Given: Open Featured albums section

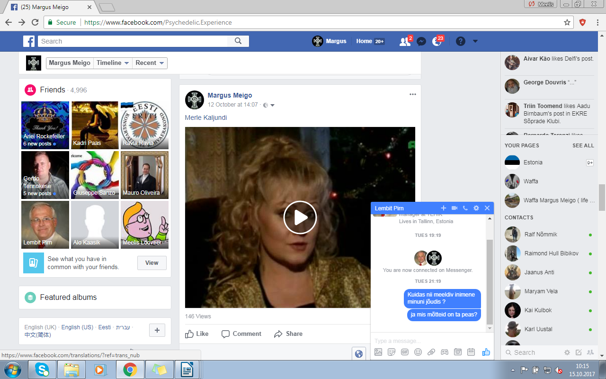Looking at the screenshot, I should pyautogui.click(x=68, y=298).
